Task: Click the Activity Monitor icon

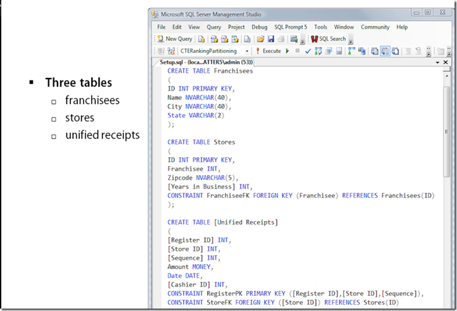Action: [294, 39]
